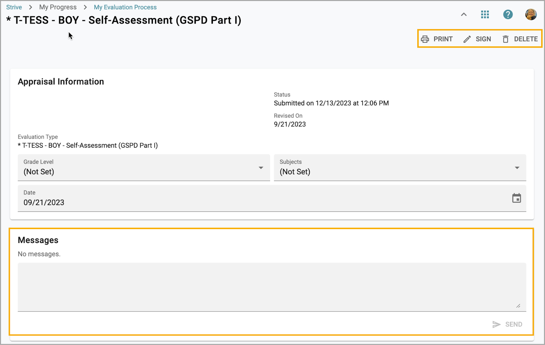The height and width of the screenshot is (345, 545).
Task: Open the calendar date picker icon
Action: click(x=517, y=198)
